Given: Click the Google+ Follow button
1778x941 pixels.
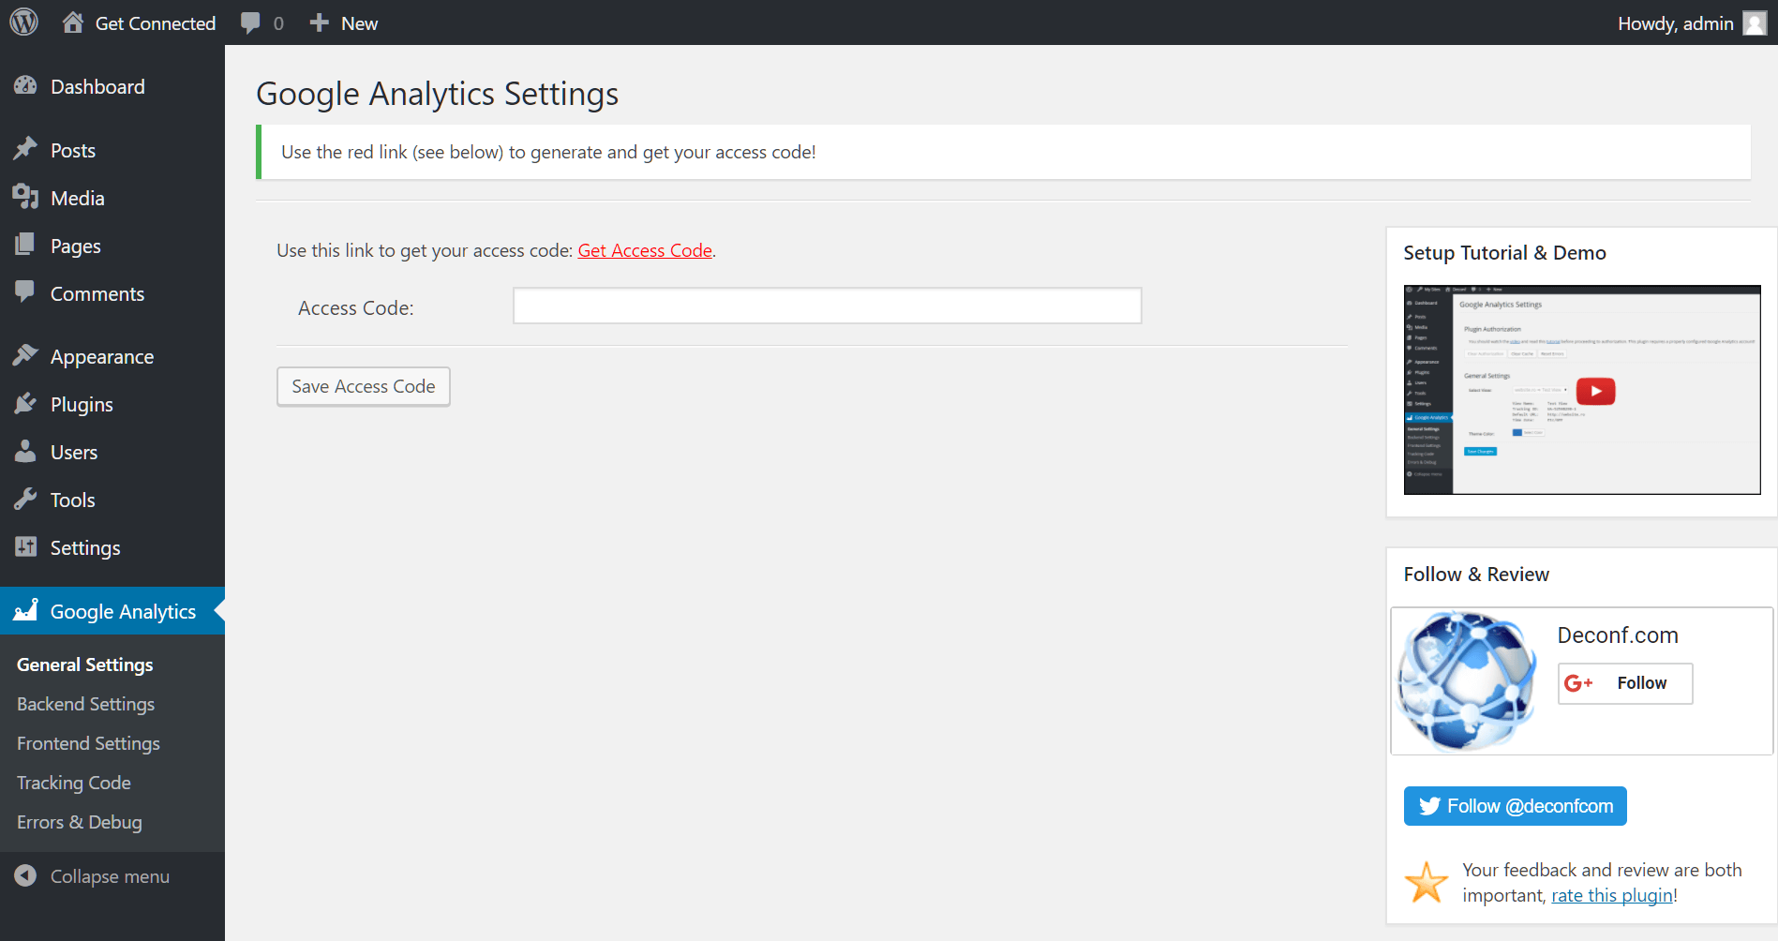Looking at the screenshot, I should tap(1625, 683).
